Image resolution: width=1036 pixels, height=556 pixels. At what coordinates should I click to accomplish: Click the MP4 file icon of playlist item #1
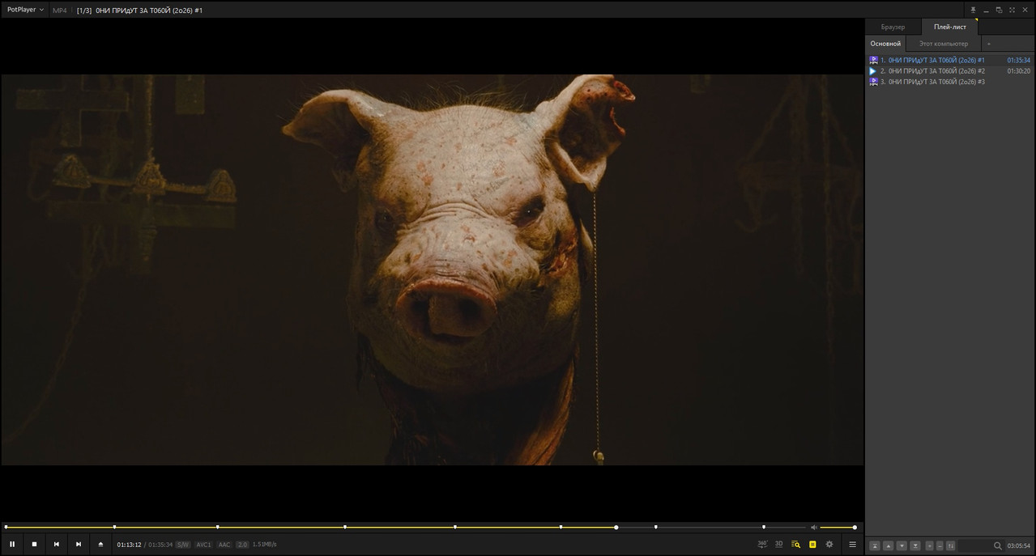873,60
